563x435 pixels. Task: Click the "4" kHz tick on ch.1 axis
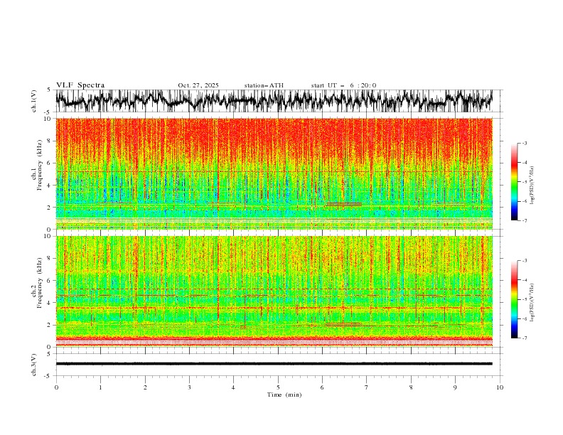click(50, 186)
